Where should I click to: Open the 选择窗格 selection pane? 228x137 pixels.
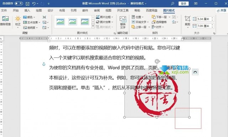159,22
